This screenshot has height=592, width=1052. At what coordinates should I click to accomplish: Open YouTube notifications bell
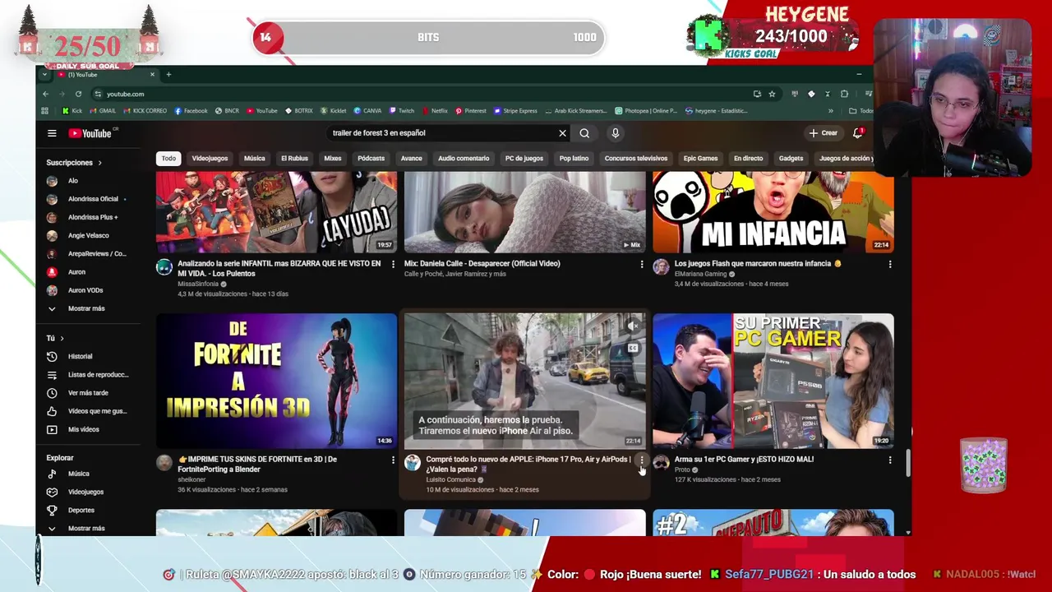pyautogui.click(x=857, y=133)
